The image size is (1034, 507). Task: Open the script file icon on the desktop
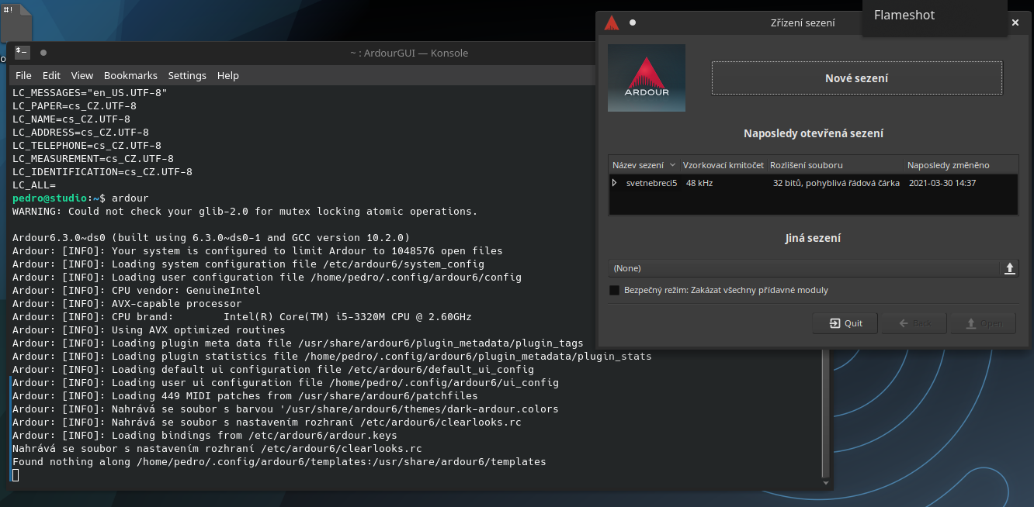pos(16,23)
